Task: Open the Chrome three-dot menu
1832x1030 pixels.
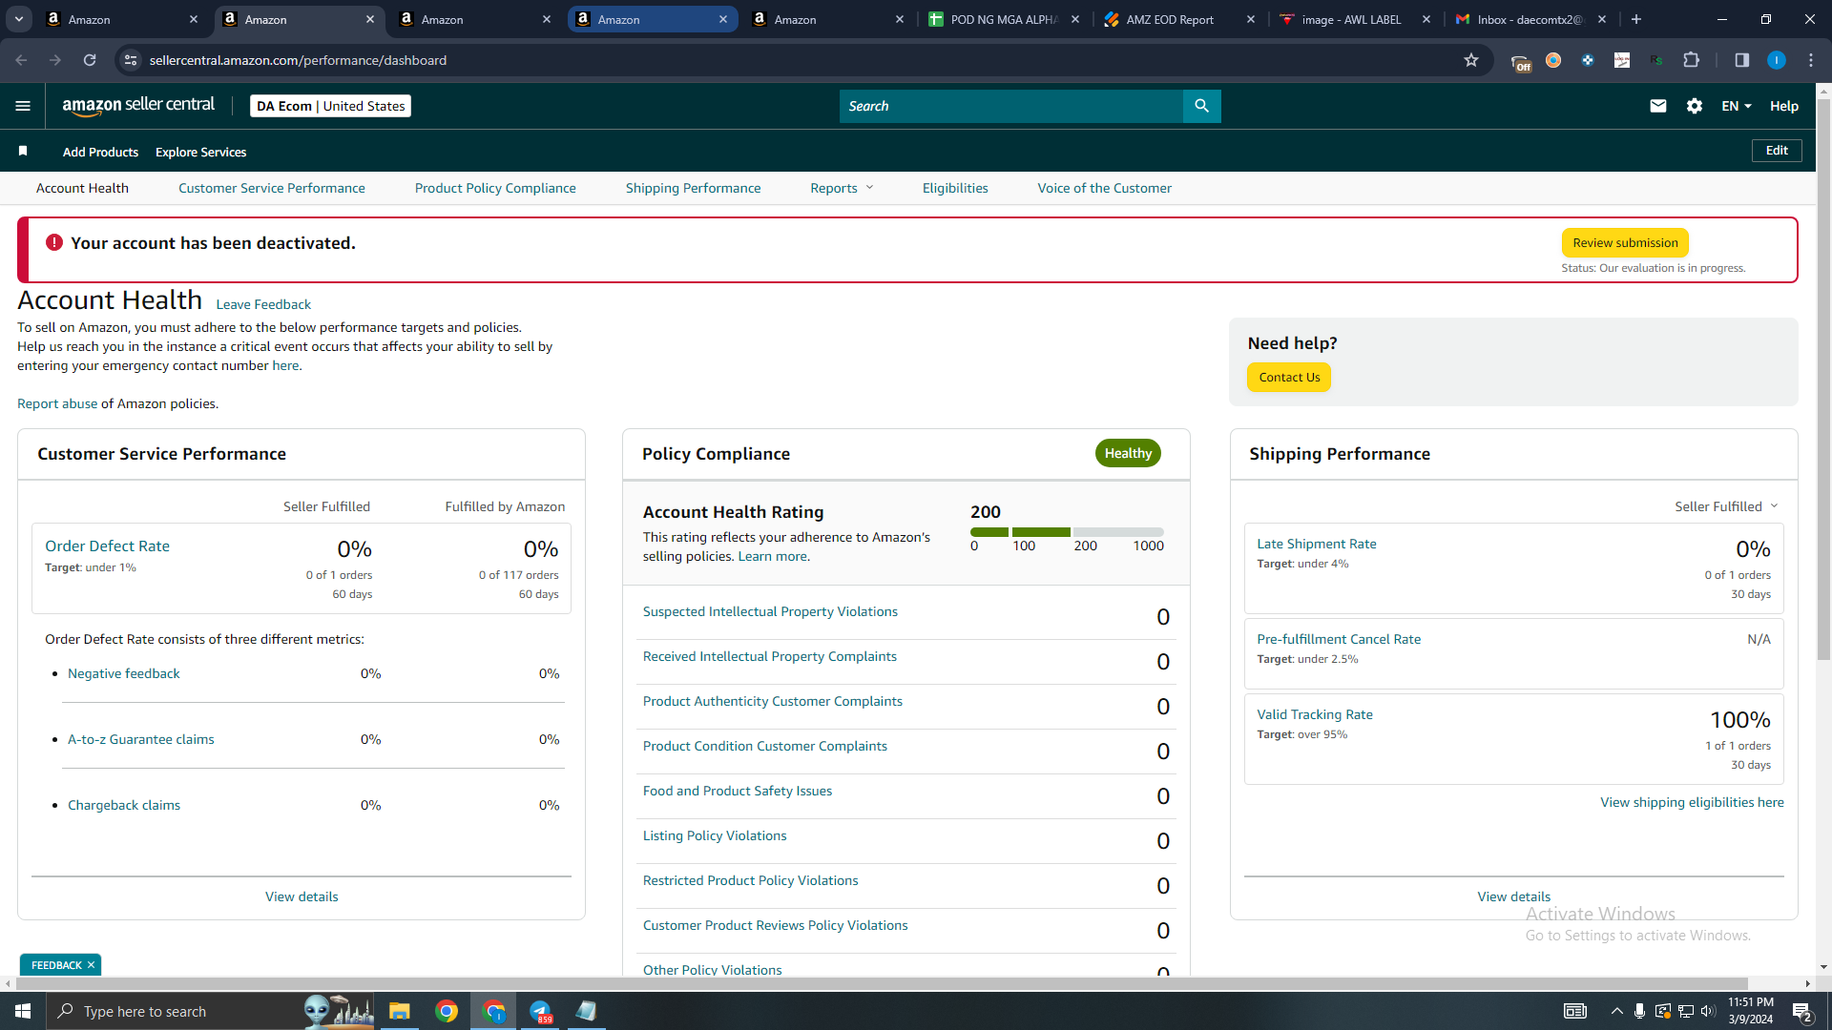Action: (x=1811, y=60)
